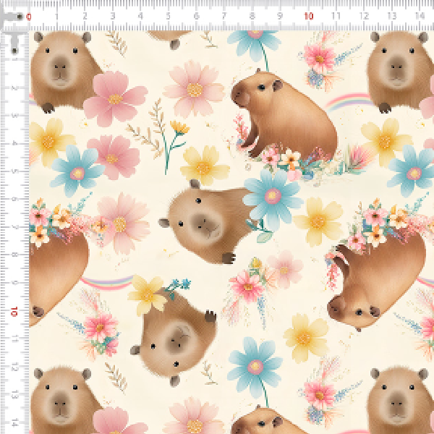
Task: Click the red 10 on the top ruler
Action: click(309, 16)
